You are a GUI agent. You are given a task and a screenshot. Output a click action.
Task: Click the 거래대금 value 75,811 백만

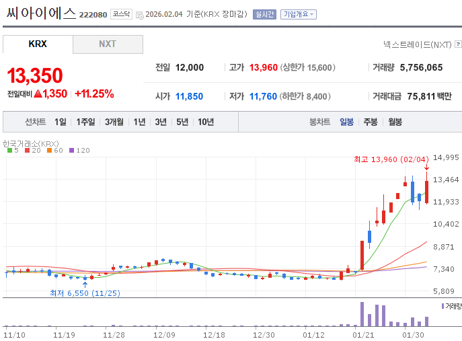click(x=429, y=96)
